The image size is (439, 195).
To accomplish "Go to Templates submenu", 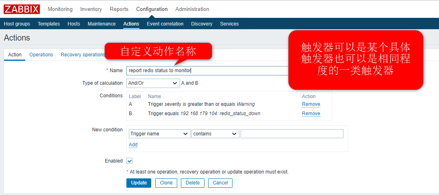I will click(x=49, y=24).
